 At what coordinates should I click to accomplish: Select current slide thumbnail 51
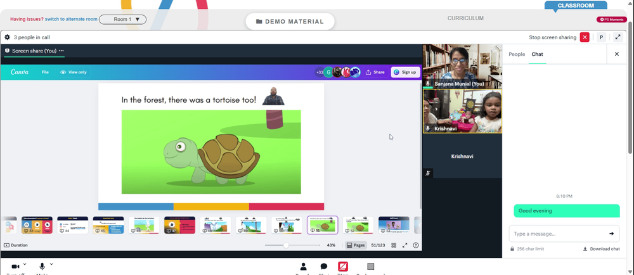click(323, 225)
